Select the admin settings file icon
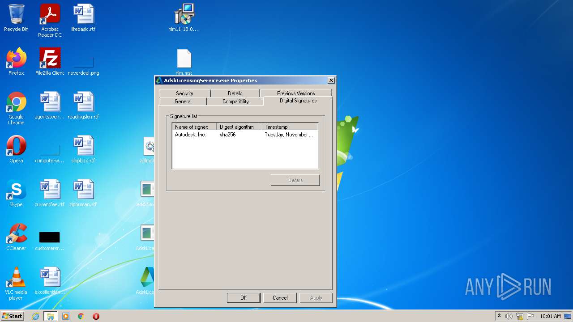This screenshot has height=322, width=573. pos(148,149)
